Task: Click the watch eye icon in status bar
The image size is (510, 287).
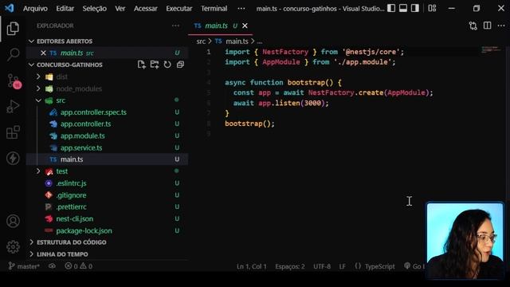Action: click(52, 266)
